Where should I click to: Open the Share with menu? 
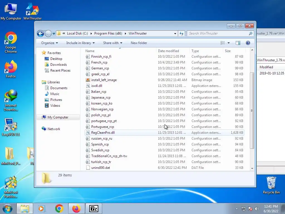112,43
